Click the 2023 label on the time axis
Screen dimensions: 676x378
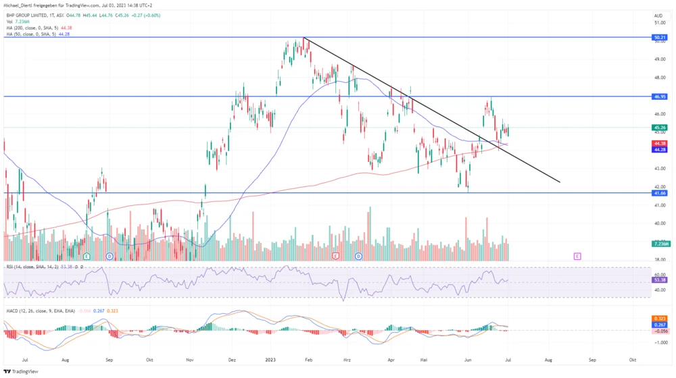271,360
